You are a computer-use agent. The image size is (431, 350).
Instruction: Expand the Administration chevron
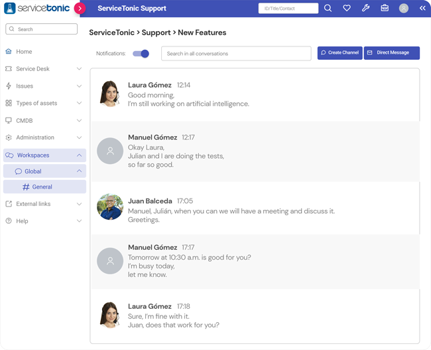[x=79, y=137]
